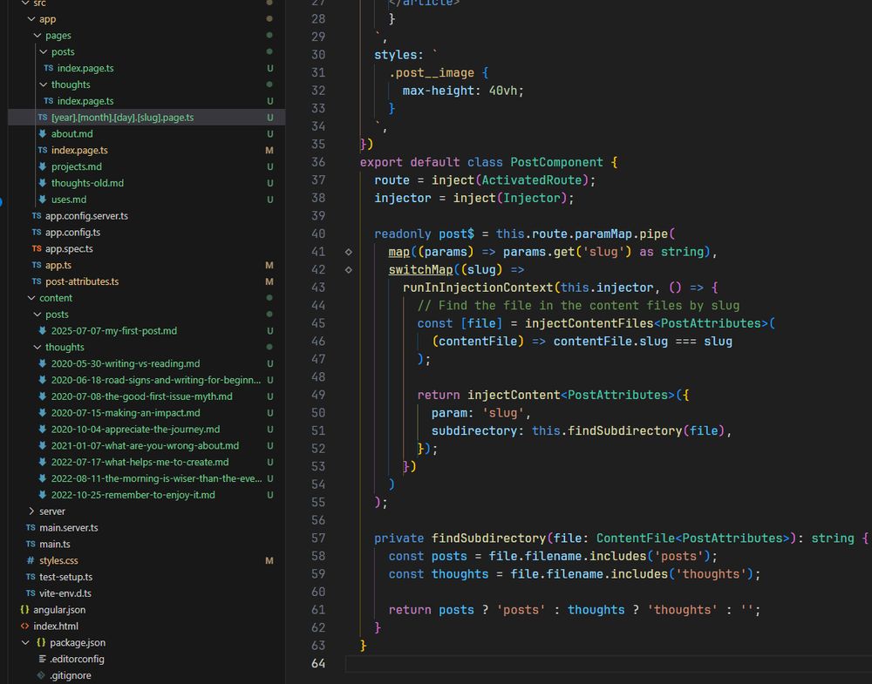Collapse the posts folder under pages
The height and width of the screenshot is (684, 872).
click(44, 51)
